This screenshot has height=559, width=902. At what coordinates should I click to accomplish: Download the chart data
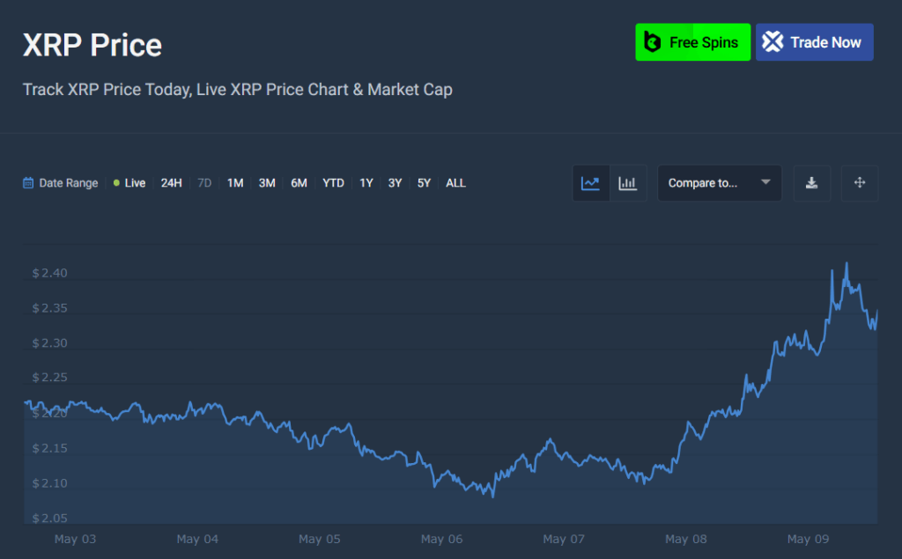point(811,183)
